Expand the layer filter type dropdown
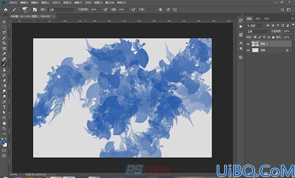Image resolution: width=295 pixels, height=178 pixels. 255,26
